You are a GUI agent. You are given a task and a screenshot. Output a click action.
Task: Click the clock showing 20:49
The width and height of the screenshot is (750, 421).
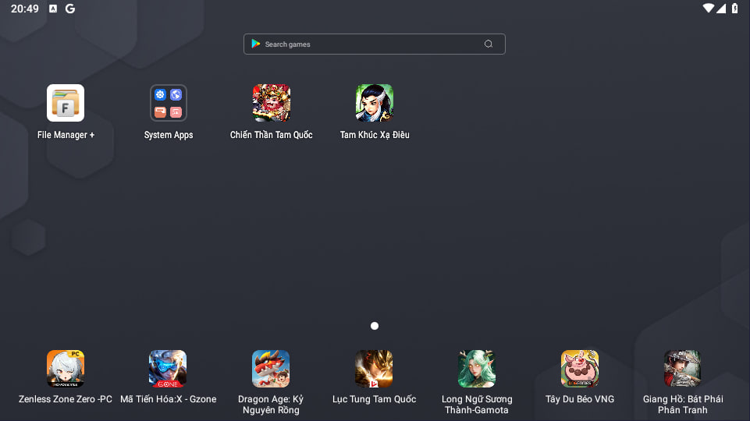(x=25, y=9)
